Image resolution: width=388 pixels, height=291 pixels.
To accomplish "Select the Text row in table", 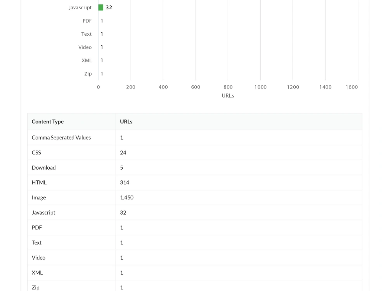I will click(x=195, y=243).
